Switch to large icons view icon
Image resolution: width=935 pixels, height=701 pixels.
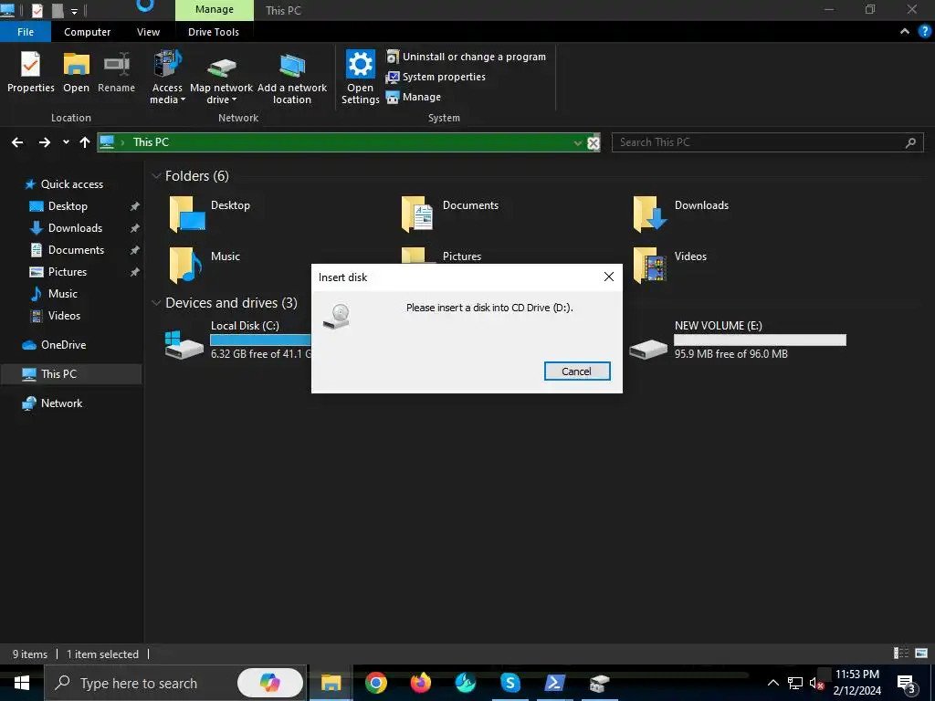pyautogui.click(x=921, y=654)
